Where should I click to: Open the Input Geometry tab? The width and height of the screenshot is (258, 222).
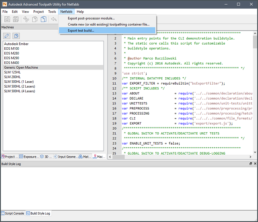pos(66,157)
